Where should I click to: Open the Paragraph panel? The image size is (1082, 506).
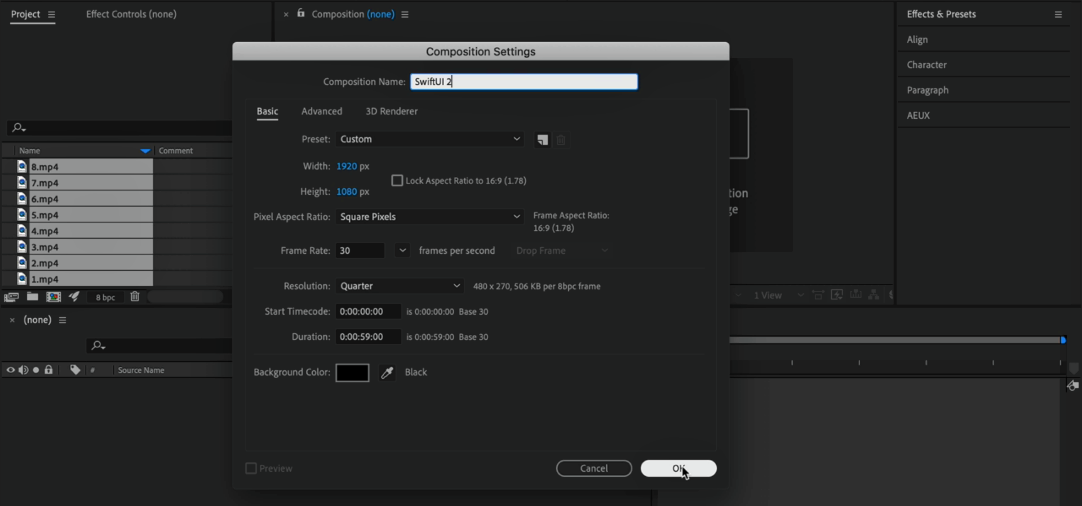928,90
